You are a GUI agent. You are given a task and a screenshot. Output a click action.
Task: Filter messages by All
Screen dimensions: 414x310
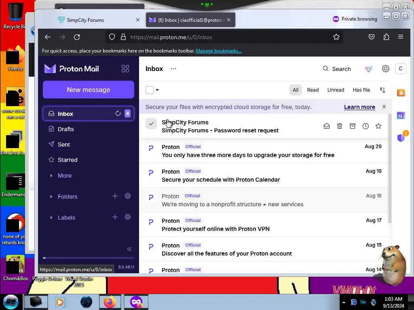click(x=296, y=90)
